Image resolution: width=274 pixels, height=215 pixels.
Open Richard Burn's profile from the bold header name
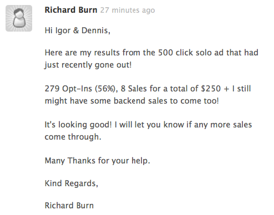click(x=71, y=10)
